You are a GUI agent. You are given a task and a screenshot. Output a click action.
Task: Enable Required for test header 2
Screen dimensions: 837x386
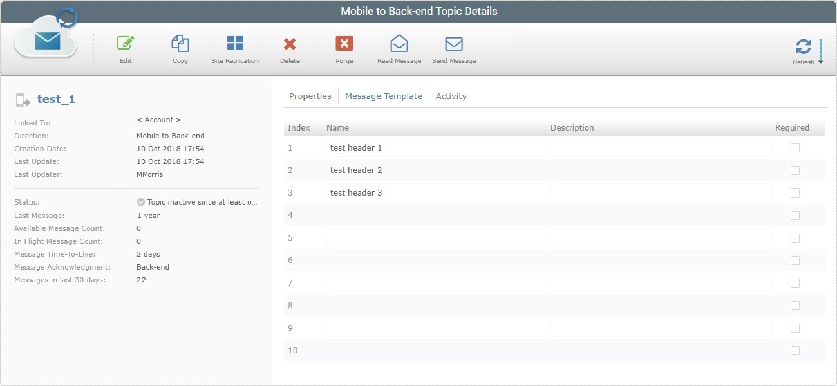tap(795, 170)
